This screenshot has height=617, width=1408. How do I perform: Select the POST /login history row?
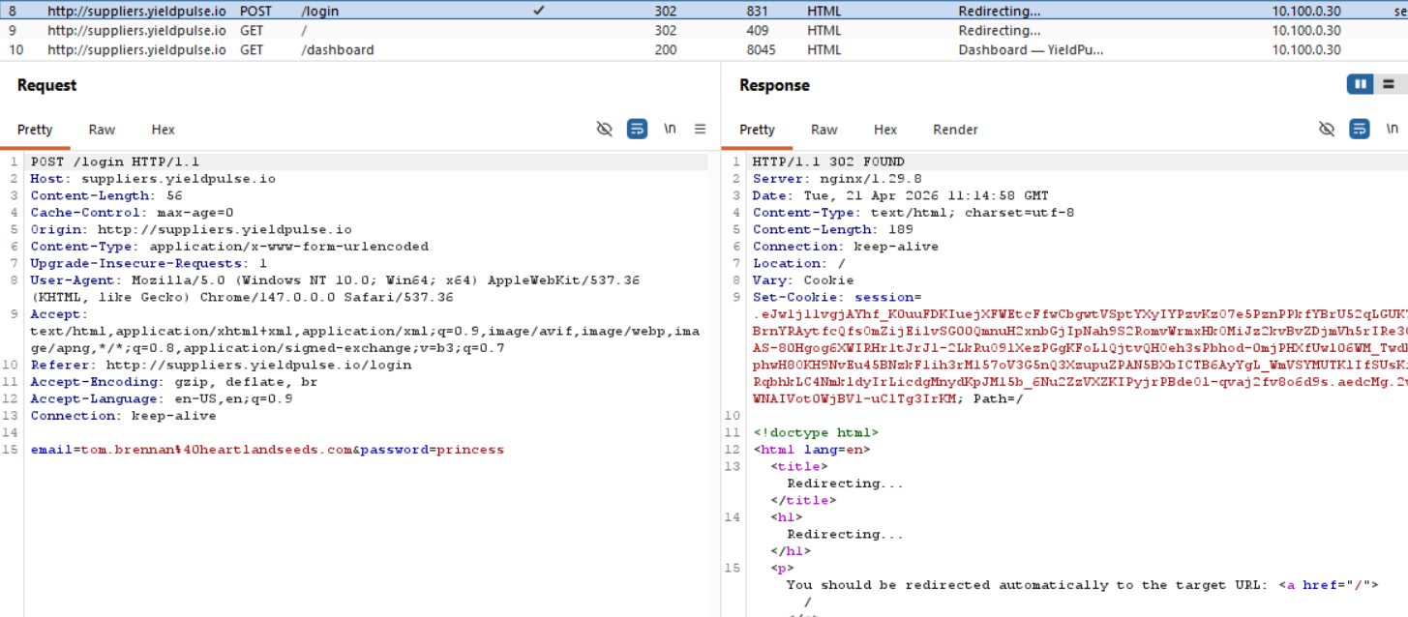(x=318, y=11)
